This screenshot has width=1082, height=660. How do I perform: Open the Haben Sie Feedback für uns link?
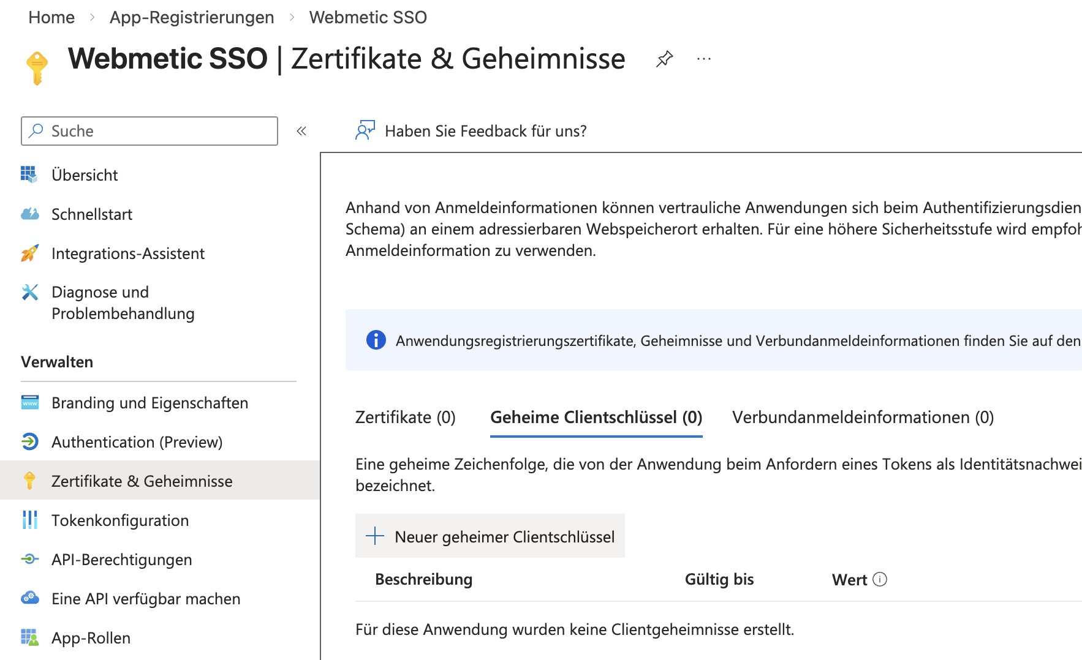pyautogui.click(x=485, y=130)
